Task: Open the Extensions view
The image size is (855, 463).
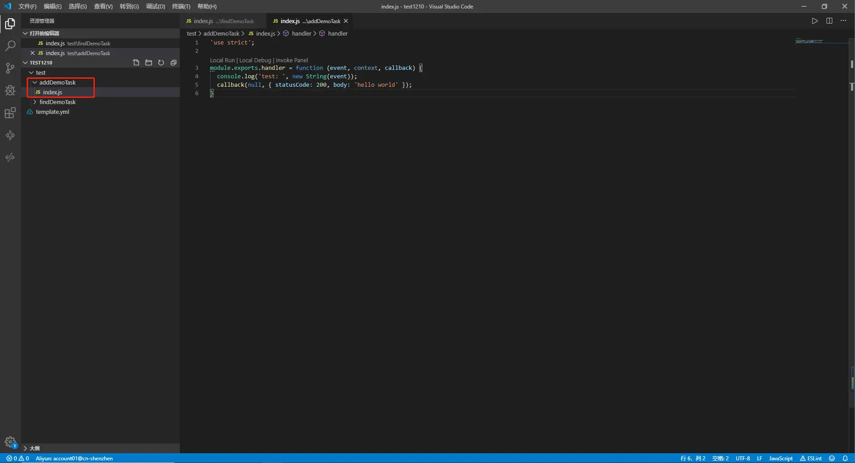Action: point(10,113)
